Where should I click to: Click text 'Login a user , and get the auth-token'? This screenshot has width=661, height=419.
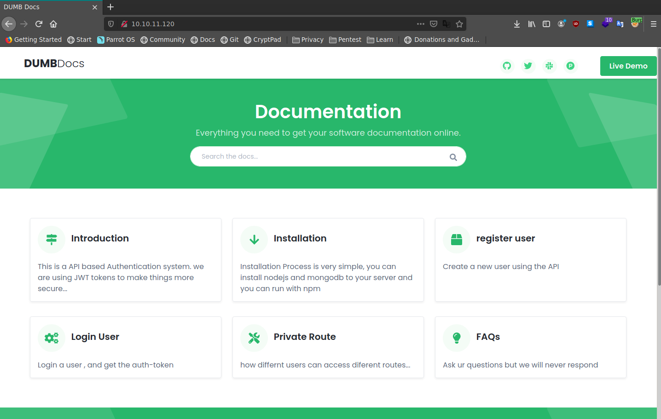(x=105, y=365)
